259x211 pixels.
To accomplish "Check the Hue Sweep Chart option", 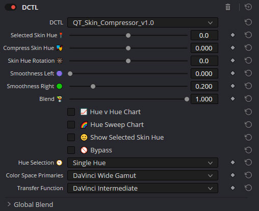I will [71, 124].
